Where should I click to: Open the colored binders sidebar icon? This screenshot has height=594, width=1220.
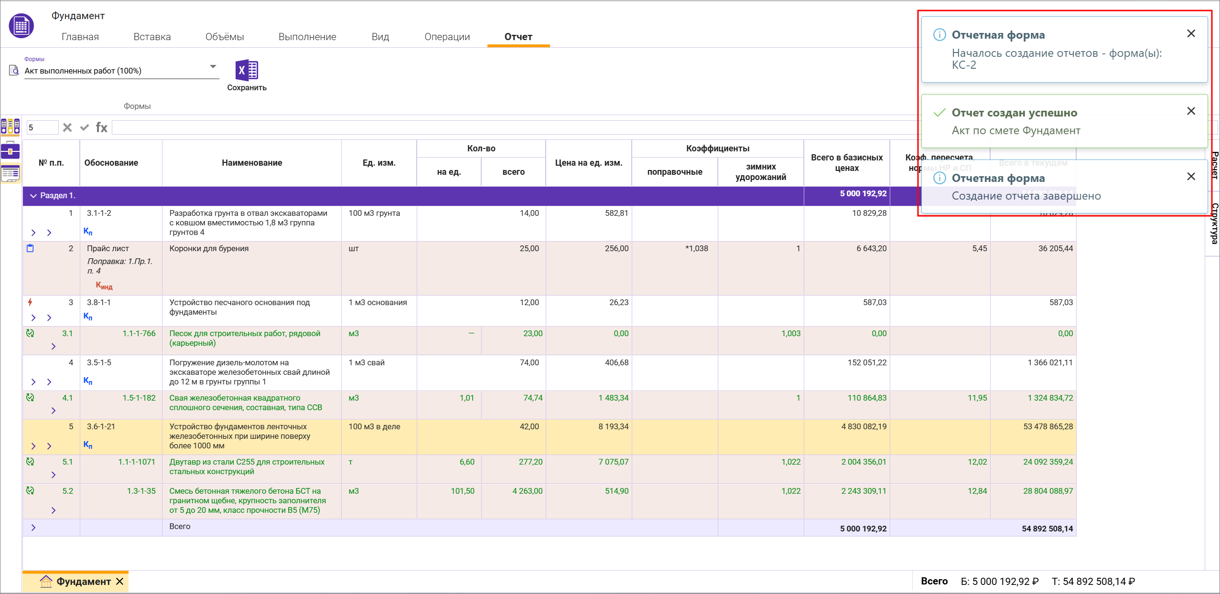pyautogui.click(x=11, y=127)
